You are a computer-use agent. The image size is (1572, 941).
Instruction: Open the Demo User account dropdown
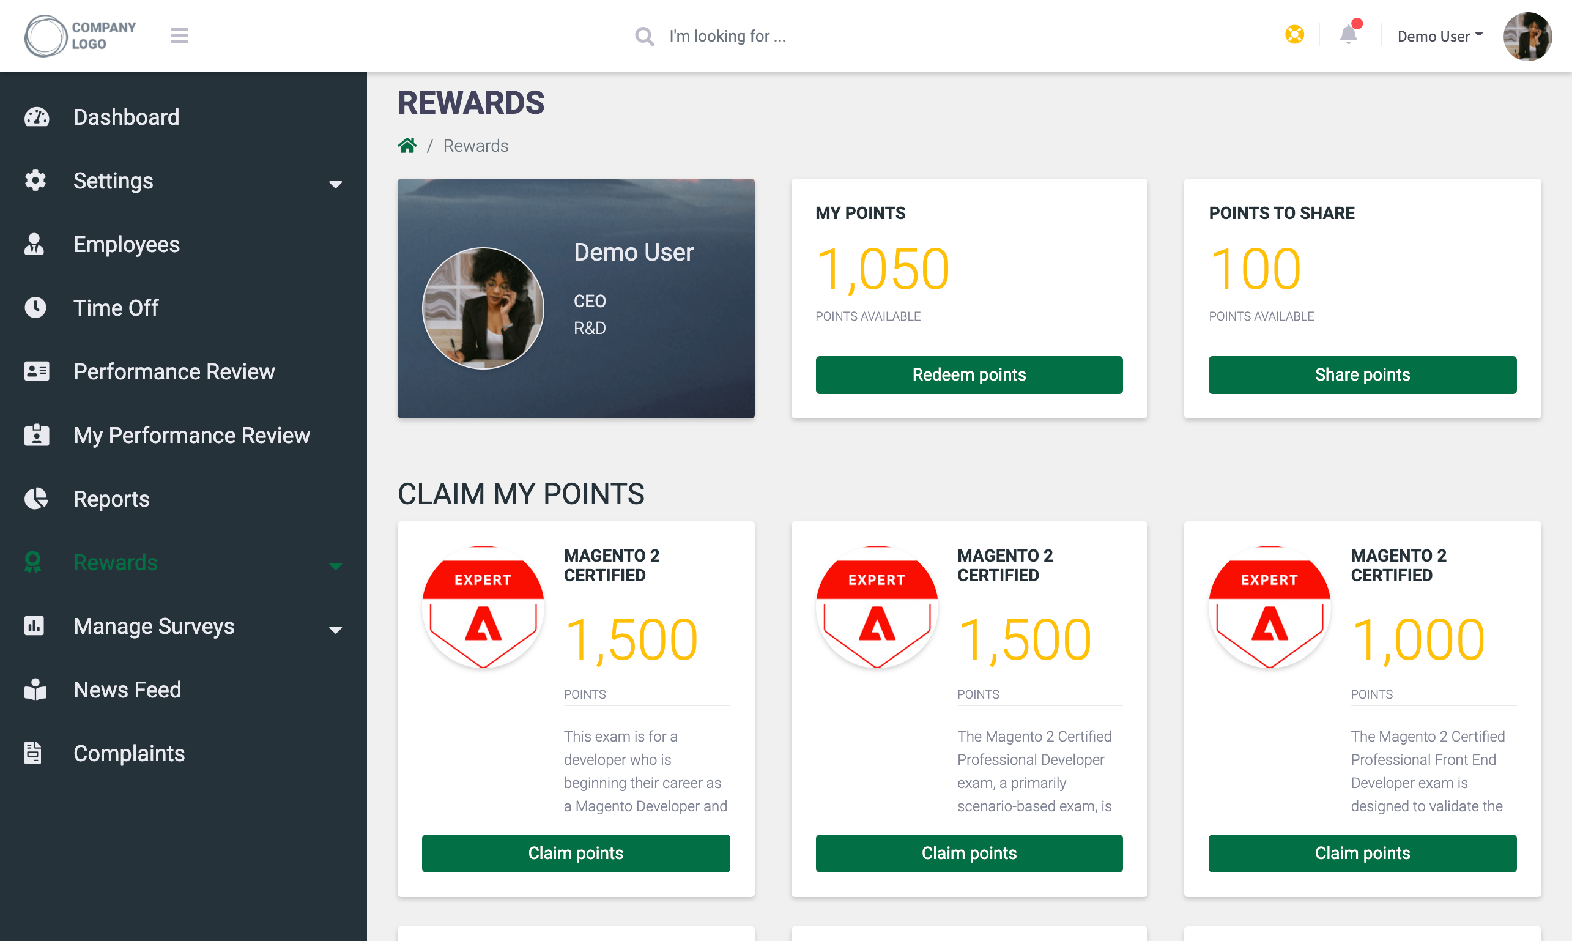coord(1440,36)
